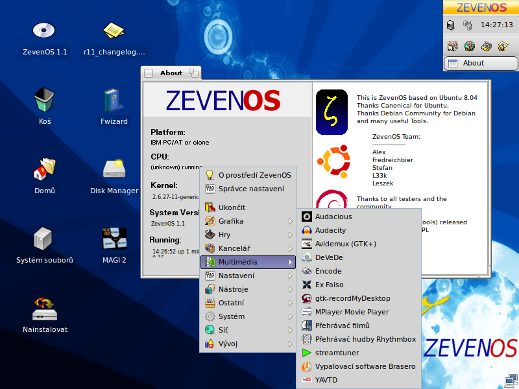Click the ZEVENOS banner logo in About window

(223, 100)
